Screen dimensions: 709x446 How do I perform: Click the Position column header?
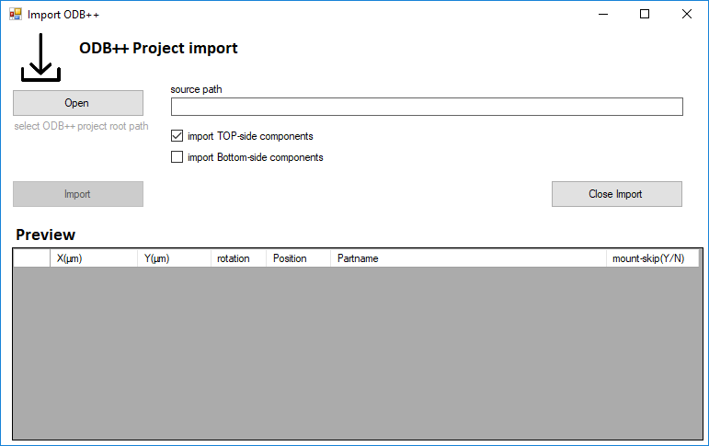point(299,258)
